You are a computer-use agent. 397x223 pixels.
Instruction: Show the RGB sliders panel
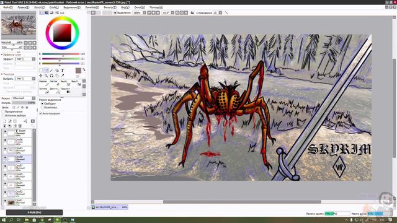(47, 12)
